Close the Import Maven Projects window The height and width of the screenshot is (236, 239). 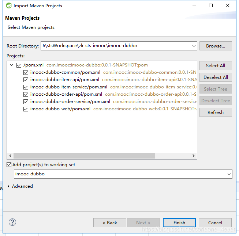[x=228, y=5]
